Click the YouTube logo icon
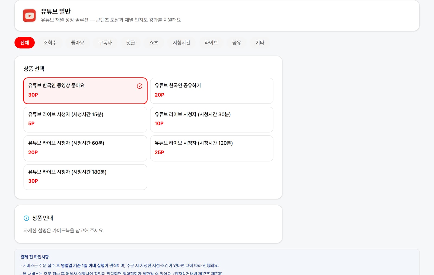The image size is (434, 275). 29,15
